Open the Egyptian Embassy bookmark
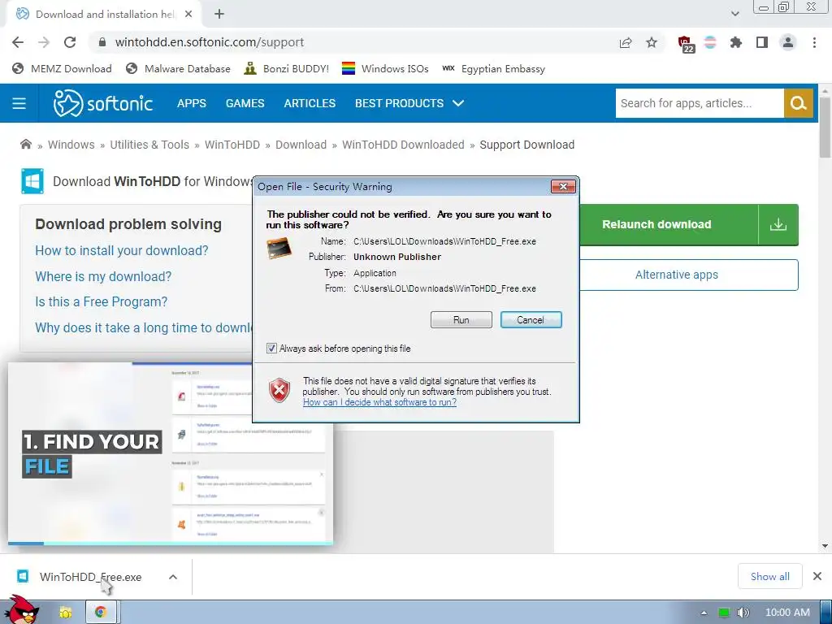 pos(493,68)
